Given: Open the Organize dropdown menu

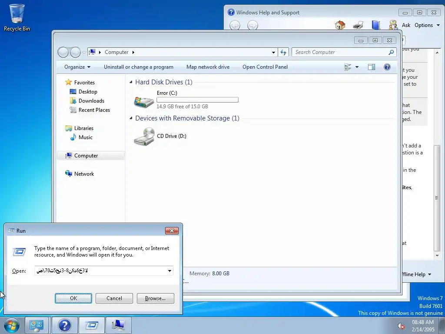Looking at the screenshot, I should (x=77, y=67).
